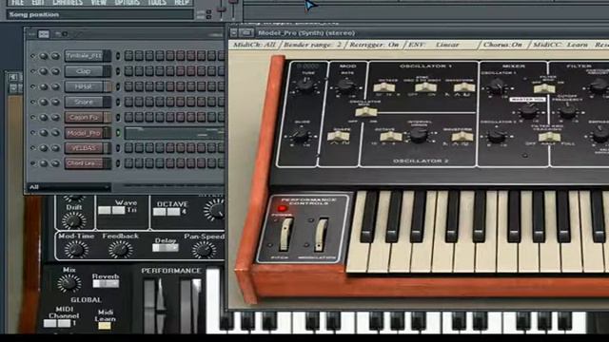Image resolution: width=609 pixels, height=342 pixels.
Task: Select the VELBAS channel button
Action: [84, 148]
